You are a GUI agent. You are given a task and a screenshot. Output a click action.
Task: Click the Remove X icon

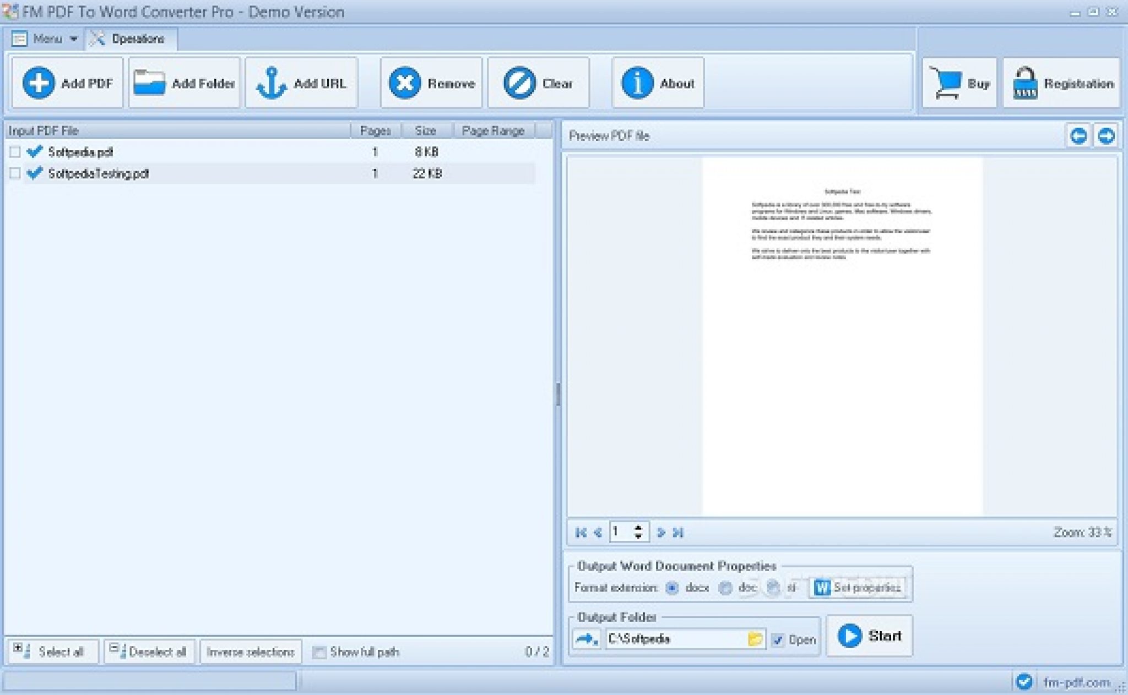tap(405, 83)
